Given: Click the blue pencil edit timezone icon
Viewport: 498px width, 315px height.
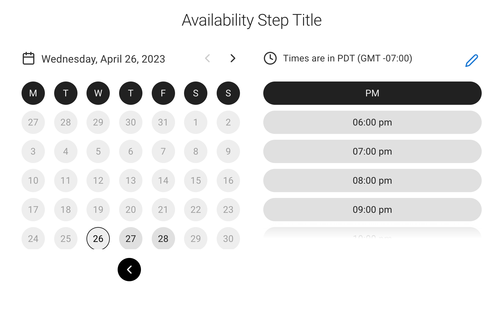Looking at the screenshot, I should (x=471, y=61).
